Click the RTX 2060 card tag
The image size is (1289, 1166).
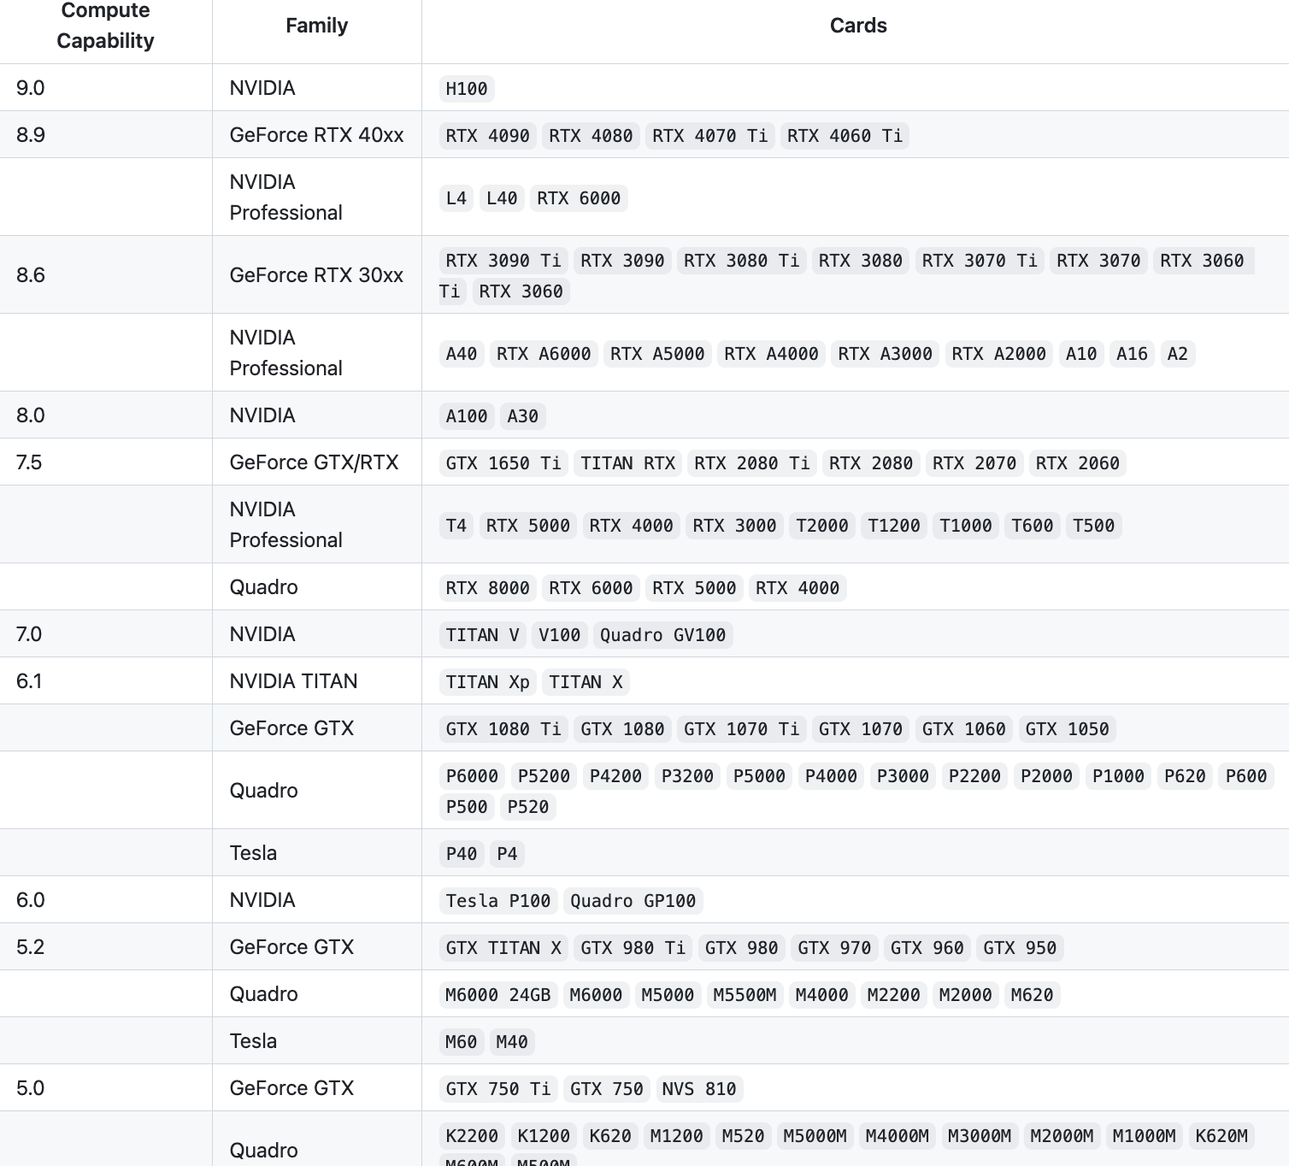1077,463
